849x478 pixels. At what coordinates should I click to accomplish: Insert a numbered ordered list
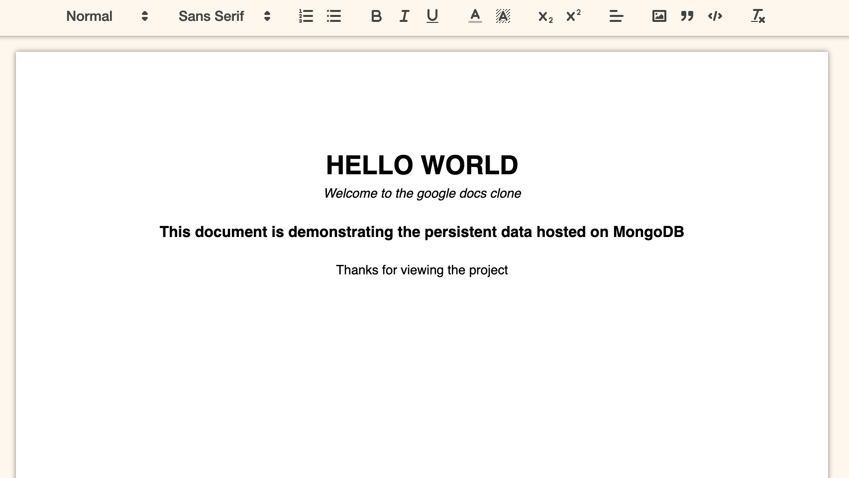click(306, 16)
